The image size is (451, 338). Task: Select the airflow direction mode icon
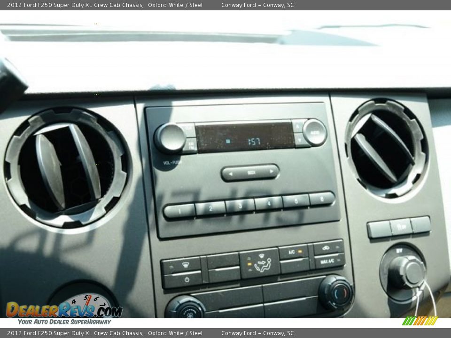pos(263,264)
